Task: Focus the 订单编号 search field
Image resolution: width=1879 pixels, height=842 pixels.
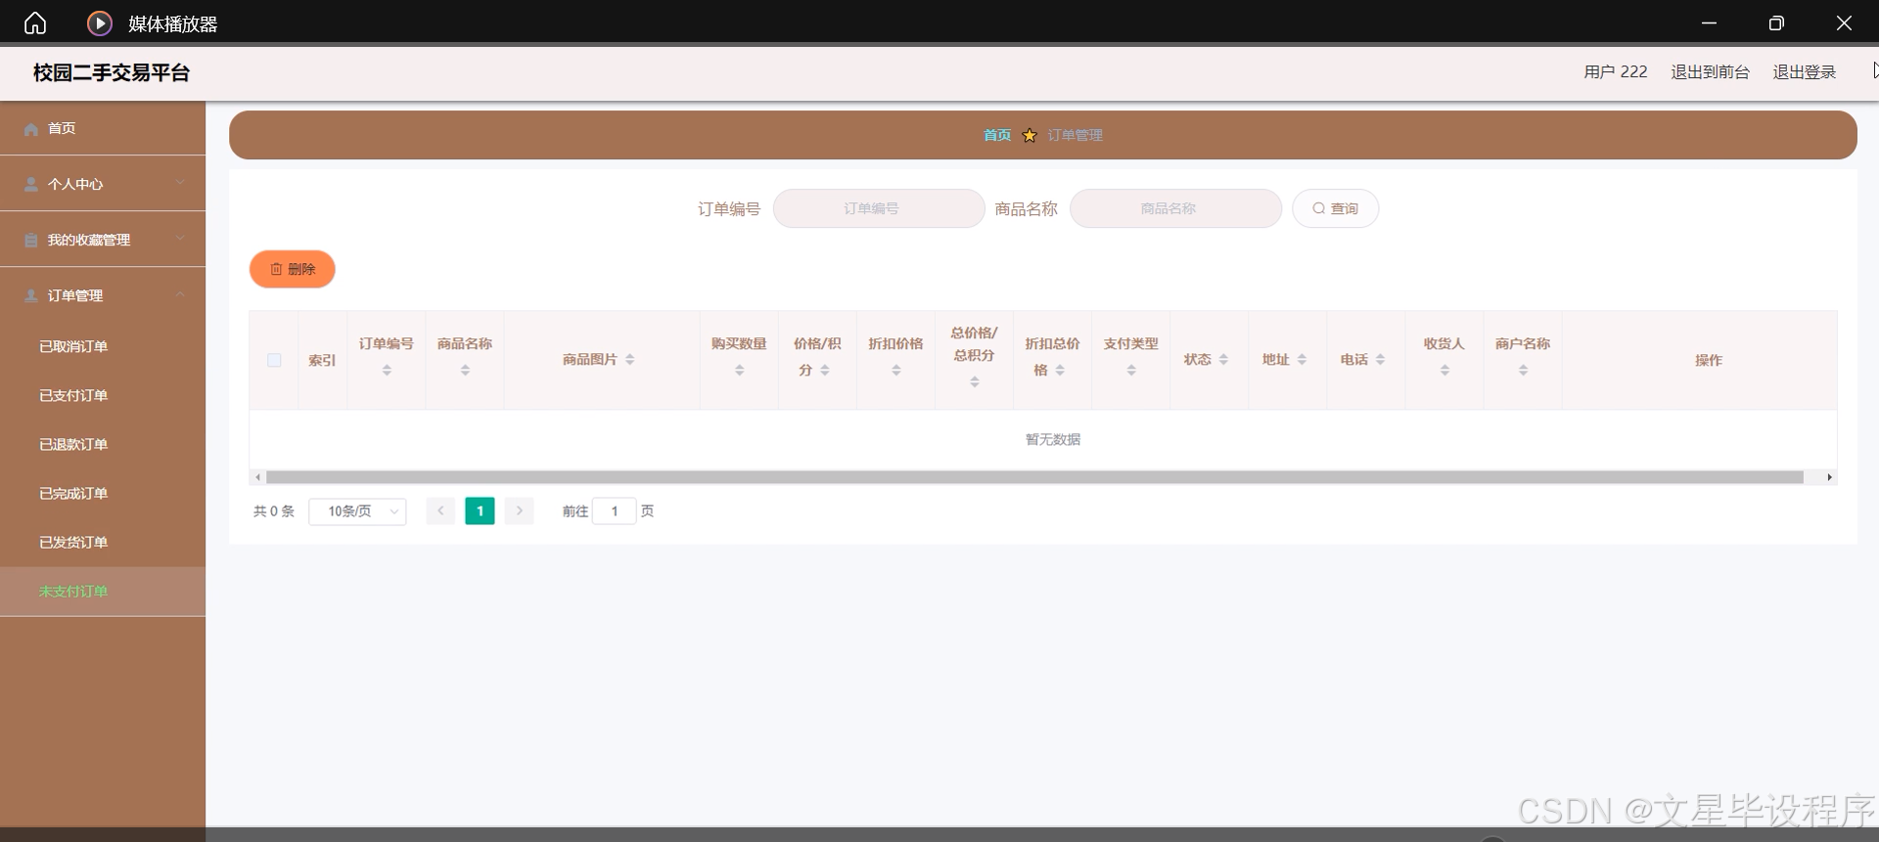Action: coord(879,208)
